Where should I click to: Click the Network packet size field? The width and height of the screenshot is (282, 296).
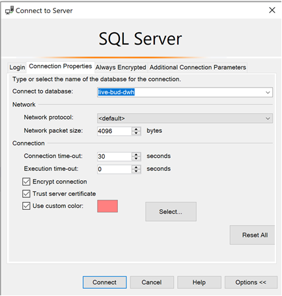[x=115, y=131]
